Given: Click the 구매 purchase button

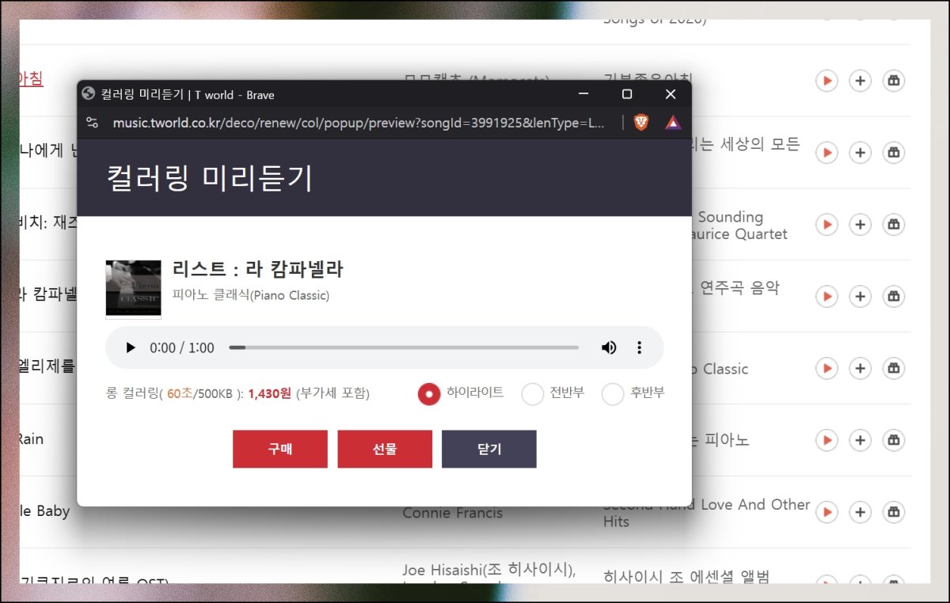Looking at the screenshot, I should 280,449.
